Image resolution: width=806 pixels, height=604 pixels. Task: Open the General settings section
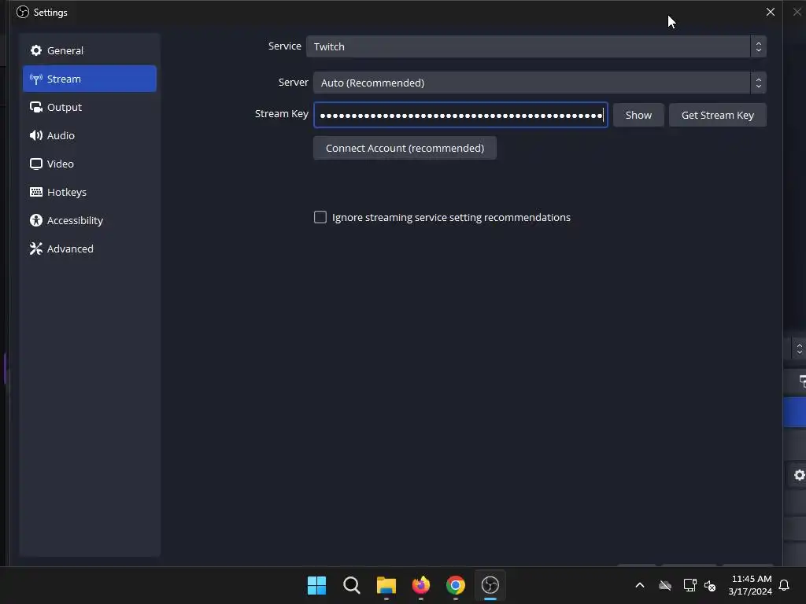pos(90,50)
